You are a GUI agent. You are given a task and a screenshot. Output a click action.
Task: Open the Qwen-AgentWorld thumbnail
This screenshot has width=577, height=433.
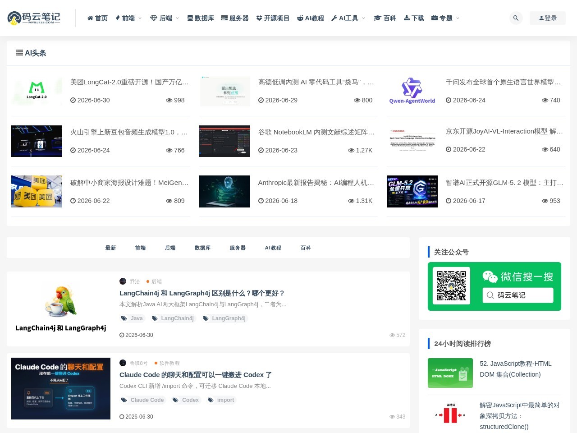pyautogui.click(x=412, y=91)
